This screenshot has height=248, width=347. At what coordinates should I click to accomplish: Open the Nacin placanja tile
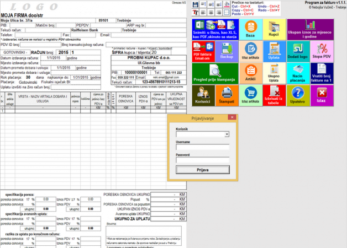(x=298, y=73)
